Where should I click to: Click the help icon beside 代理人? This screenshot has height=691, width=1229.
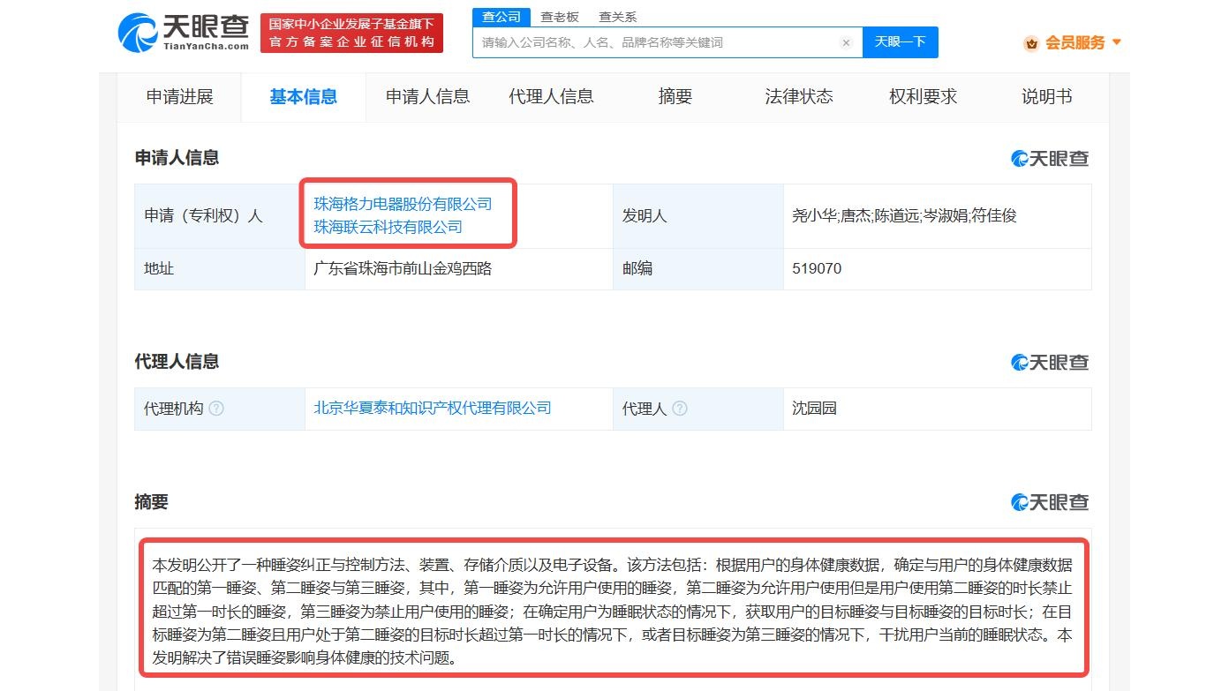click(x=681, y=409)
